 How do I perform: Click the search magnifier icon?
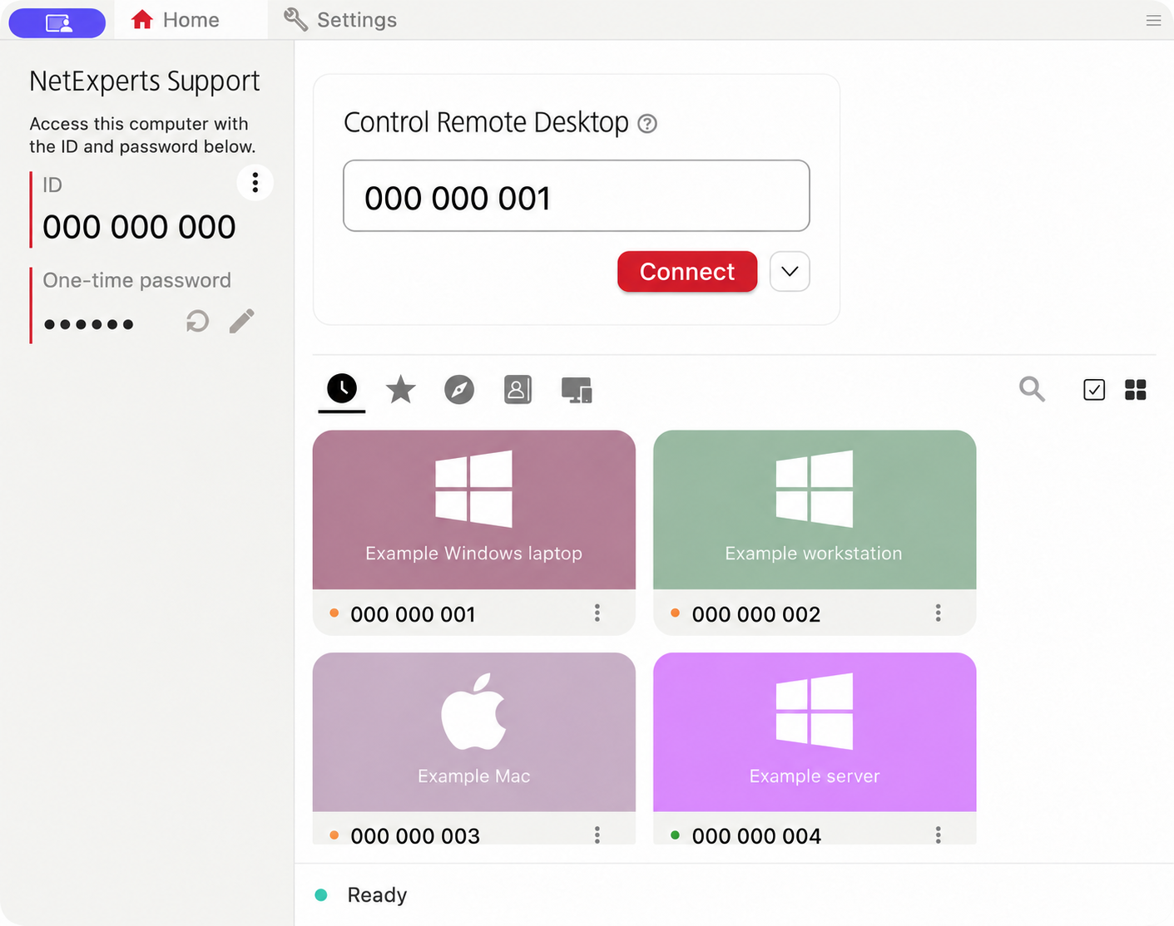(x=1032, y=388)
